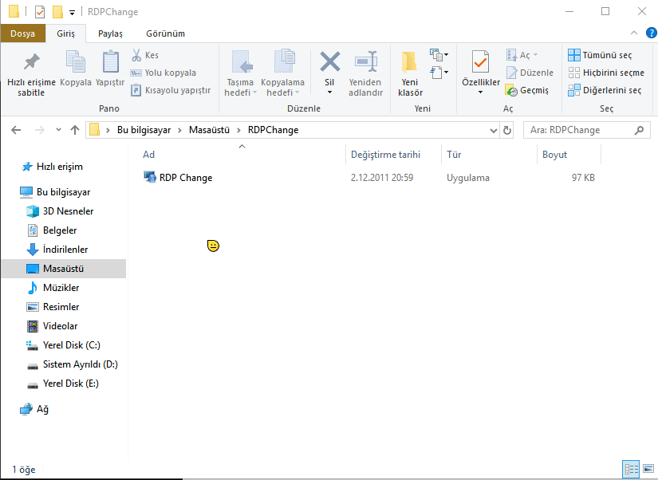Screen dimensions: 658x480
Task: Switch to large icons view in status bar
Action: pos(647,469)
